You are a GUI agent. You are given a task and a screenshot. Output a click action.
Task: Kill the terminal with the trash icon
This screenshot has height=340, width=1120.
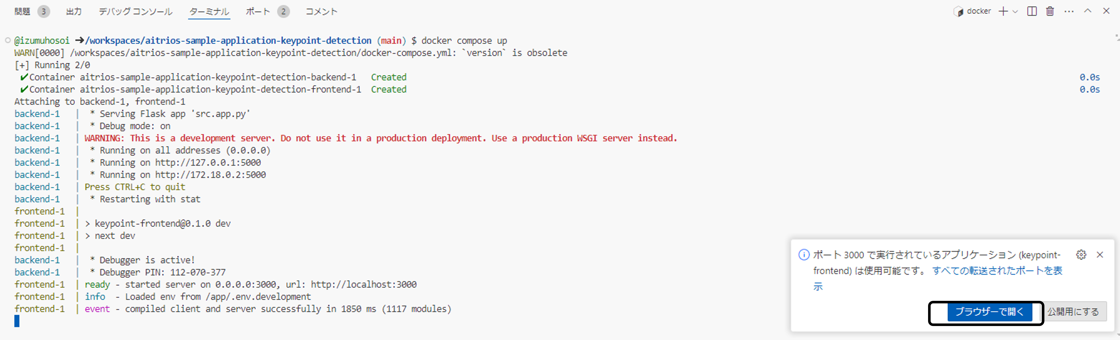coord(1050,11)
